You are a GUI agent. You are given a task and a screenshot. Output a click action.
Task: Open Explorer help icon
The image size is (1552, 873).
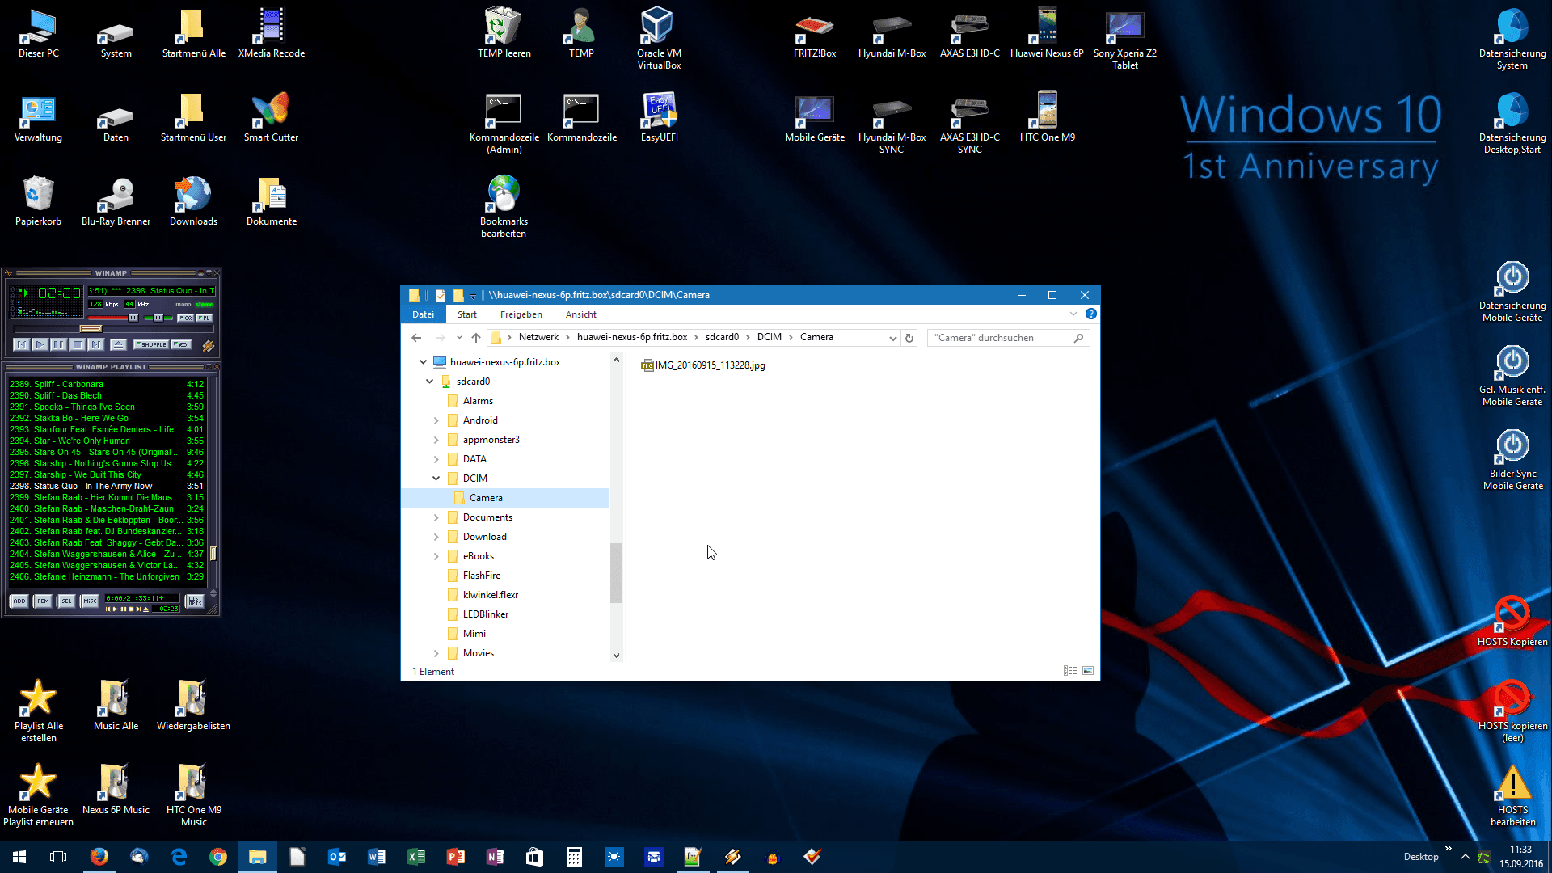pos(1090,314)
